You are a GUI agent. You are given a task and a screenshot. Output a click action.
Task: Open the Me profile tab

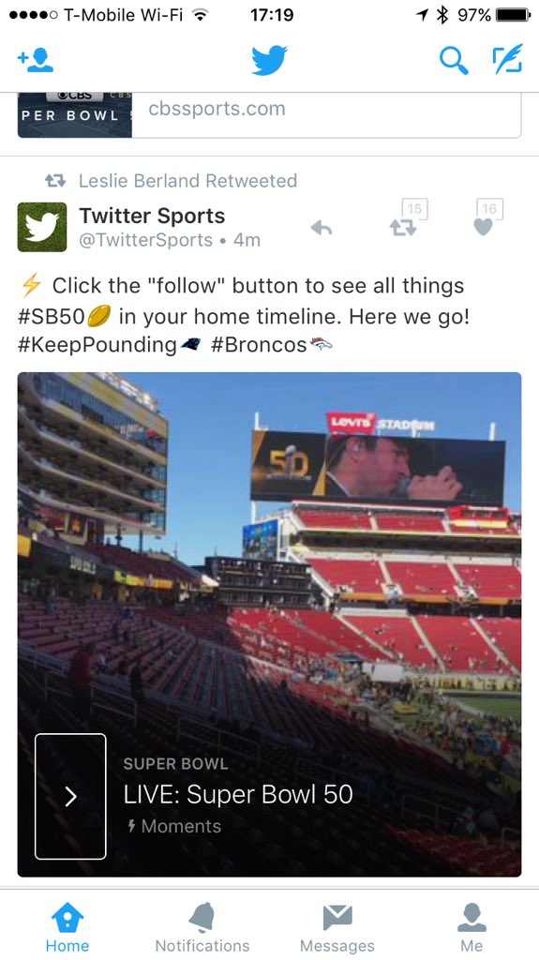[472, 927]
